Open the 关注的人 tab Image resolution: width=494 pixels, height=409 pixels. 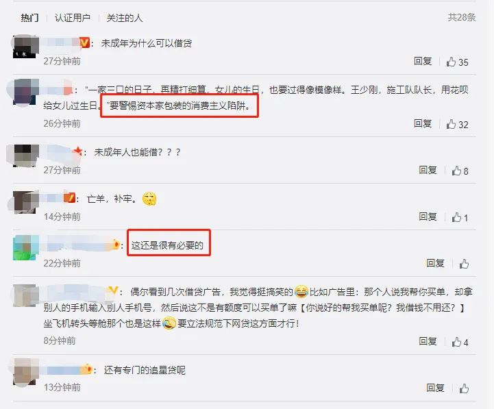125,18
